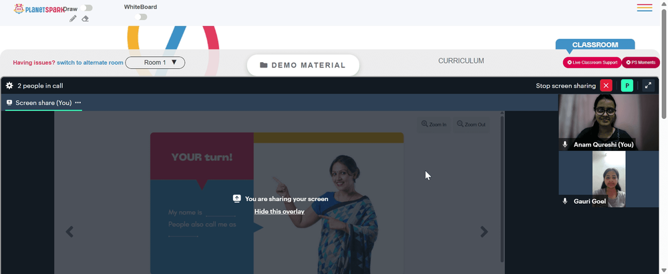The image size is (668, 274).
Task: Click 2 people in call text
Action: (41, 86)
